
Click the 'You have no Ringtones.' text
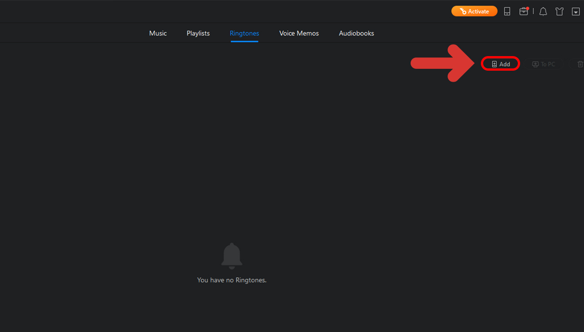(232, 280)
